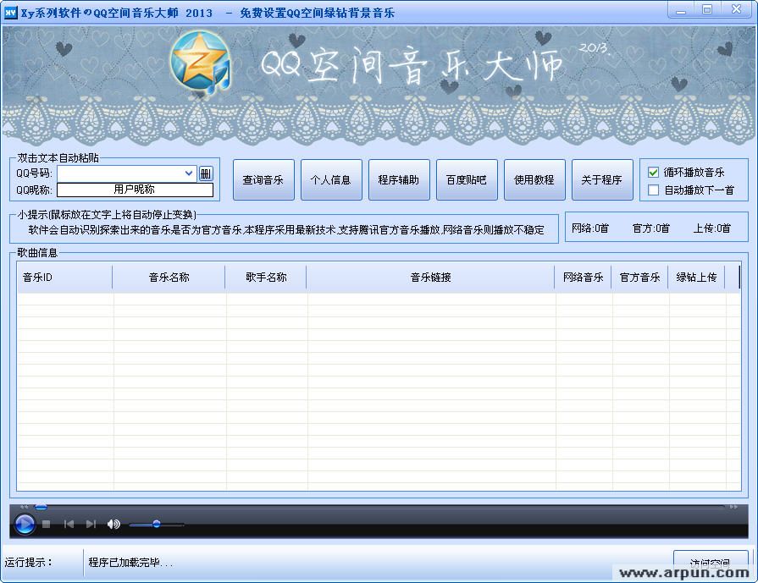Click the 官方音乐 column header

click(x=639, y=278)
